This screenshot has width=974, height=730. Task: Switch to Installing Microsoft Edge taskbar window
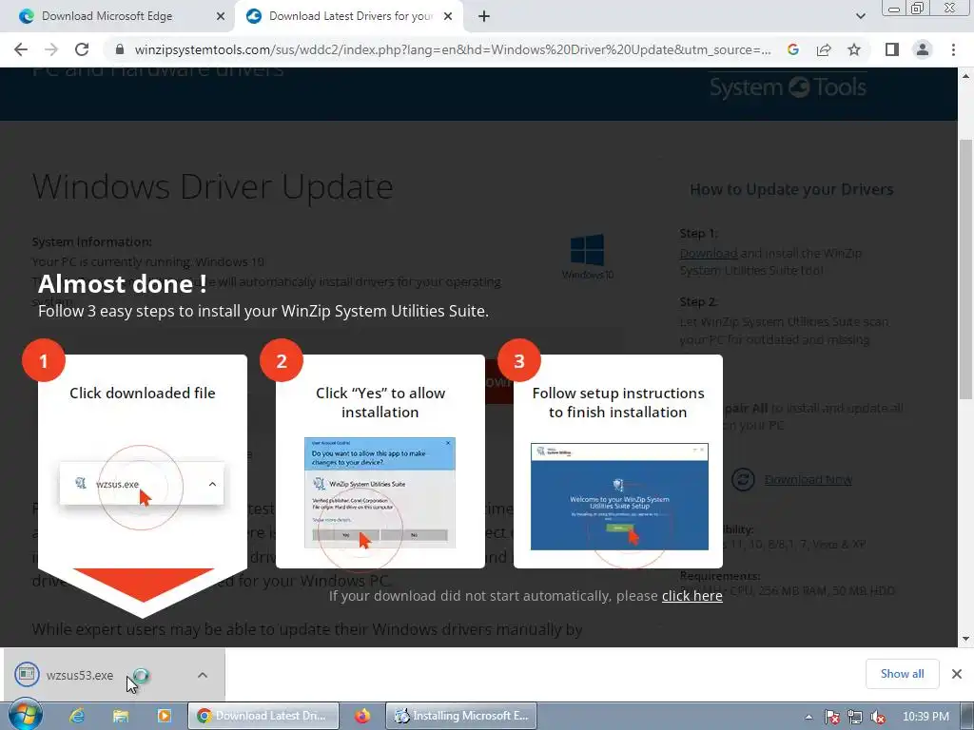pyautogui.click(x=461, y=716)
